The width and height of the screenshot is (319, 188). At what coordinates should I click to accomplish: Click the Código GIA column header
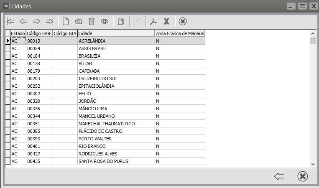click(x=65, y=33)
